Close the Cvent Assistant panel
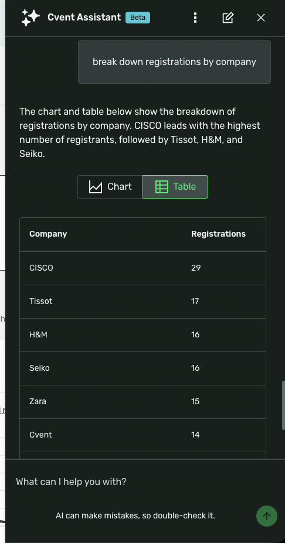 (261, 18)
